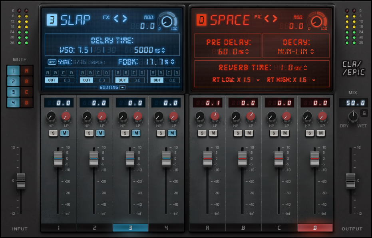Click second routing group OUT button

(x=87, y=80)
